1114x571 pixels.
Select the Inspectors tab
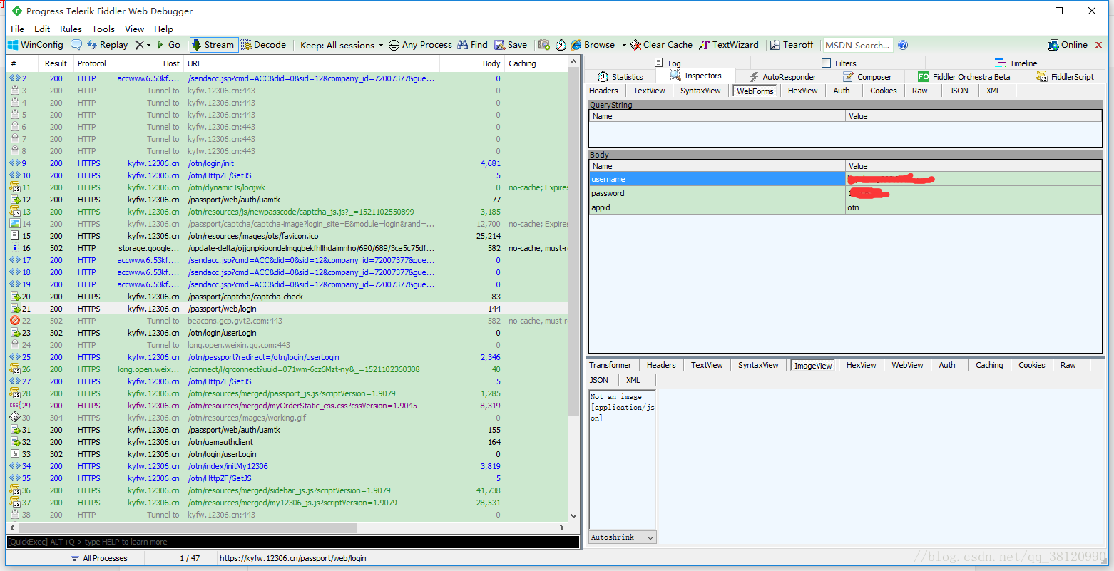pyautogui.click(x=695, y=76)
